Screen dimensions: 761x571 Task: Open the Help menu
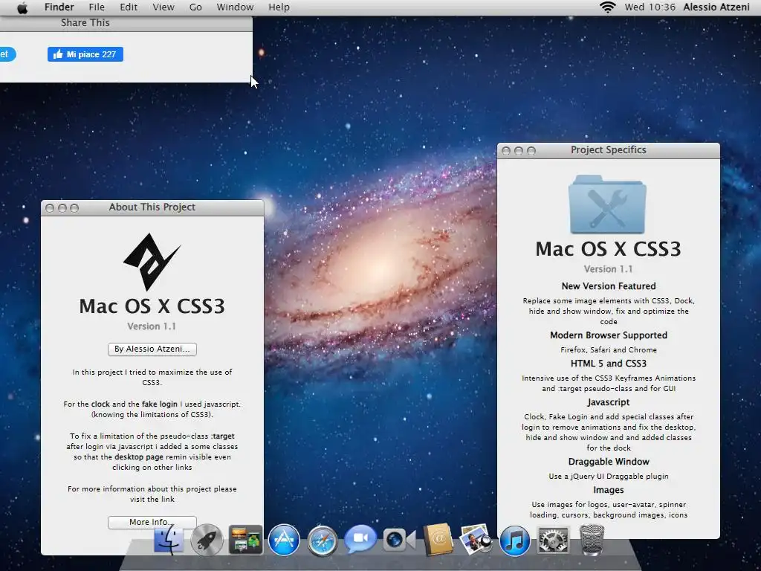click(279, 7)
